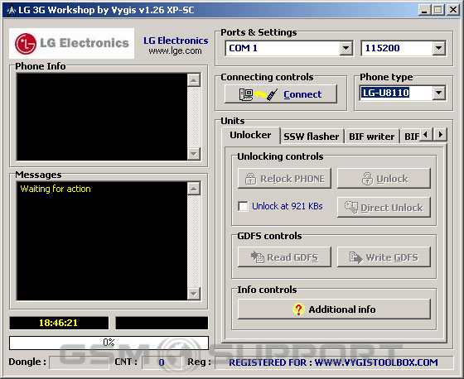
Task: Click the empty Dongle field
Action: coord(79,362)
